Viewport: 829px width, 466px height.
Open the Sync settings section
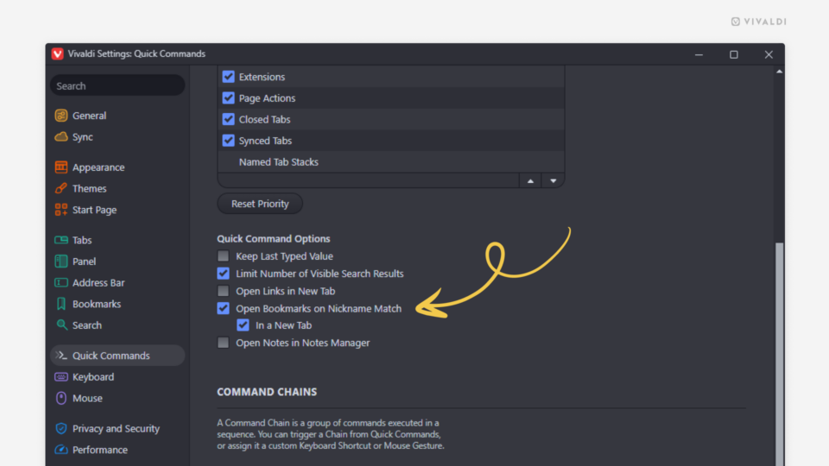coord(117,137)
